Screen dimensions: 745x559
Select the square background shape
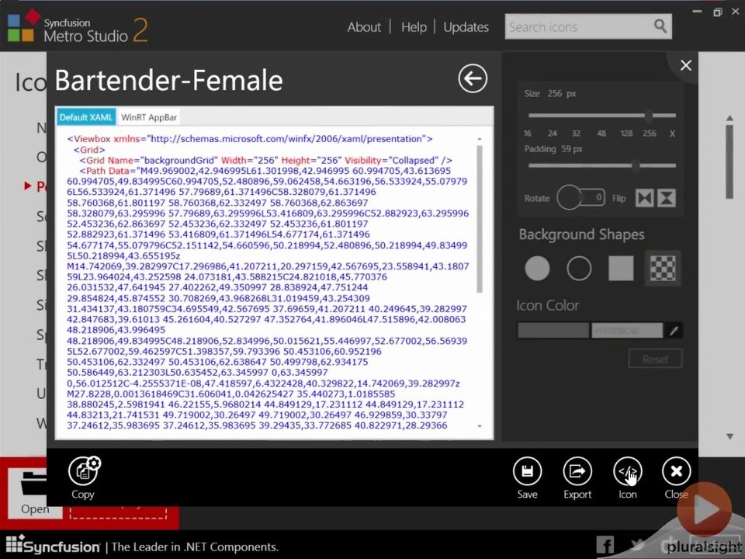[621, 268]
